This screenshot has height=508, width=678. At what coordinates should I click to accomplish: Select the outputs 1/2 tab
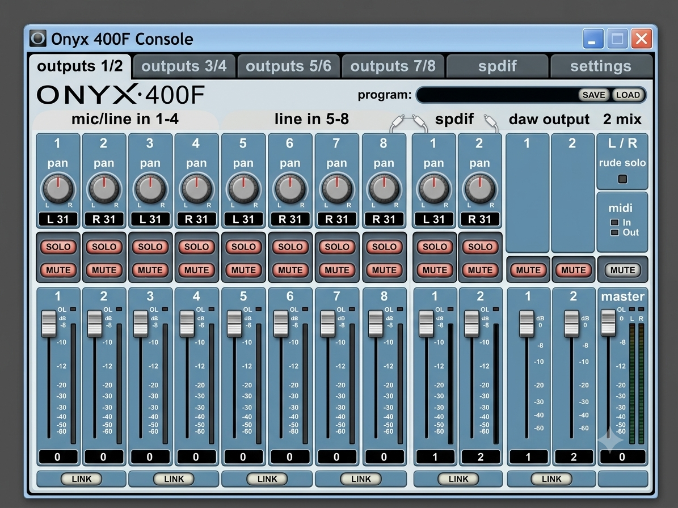79,66
